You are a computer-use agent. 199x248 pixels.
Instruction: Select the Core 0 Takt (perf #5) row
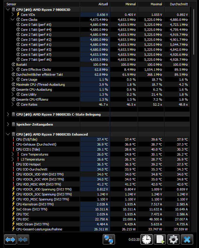click(x=97, y=25)
